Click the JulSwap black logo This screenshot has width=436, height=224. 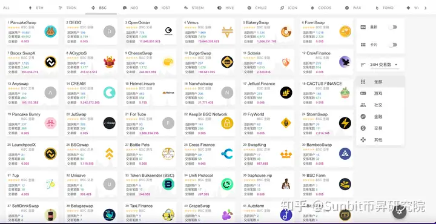[x=109, y=123]
